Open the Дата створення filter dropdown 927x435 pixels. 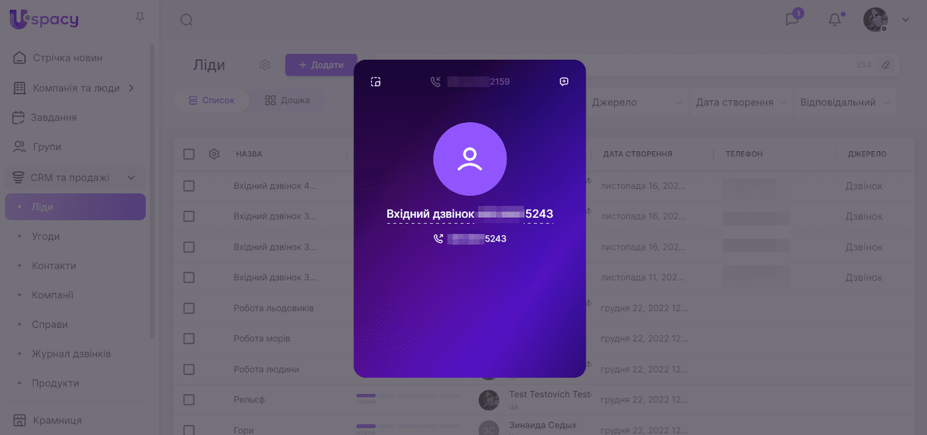click(x=741, y=103)
